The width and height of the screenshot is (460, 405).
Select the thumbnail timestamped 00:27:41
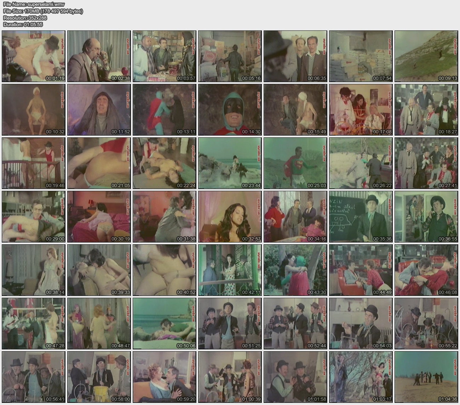[426, 163]
